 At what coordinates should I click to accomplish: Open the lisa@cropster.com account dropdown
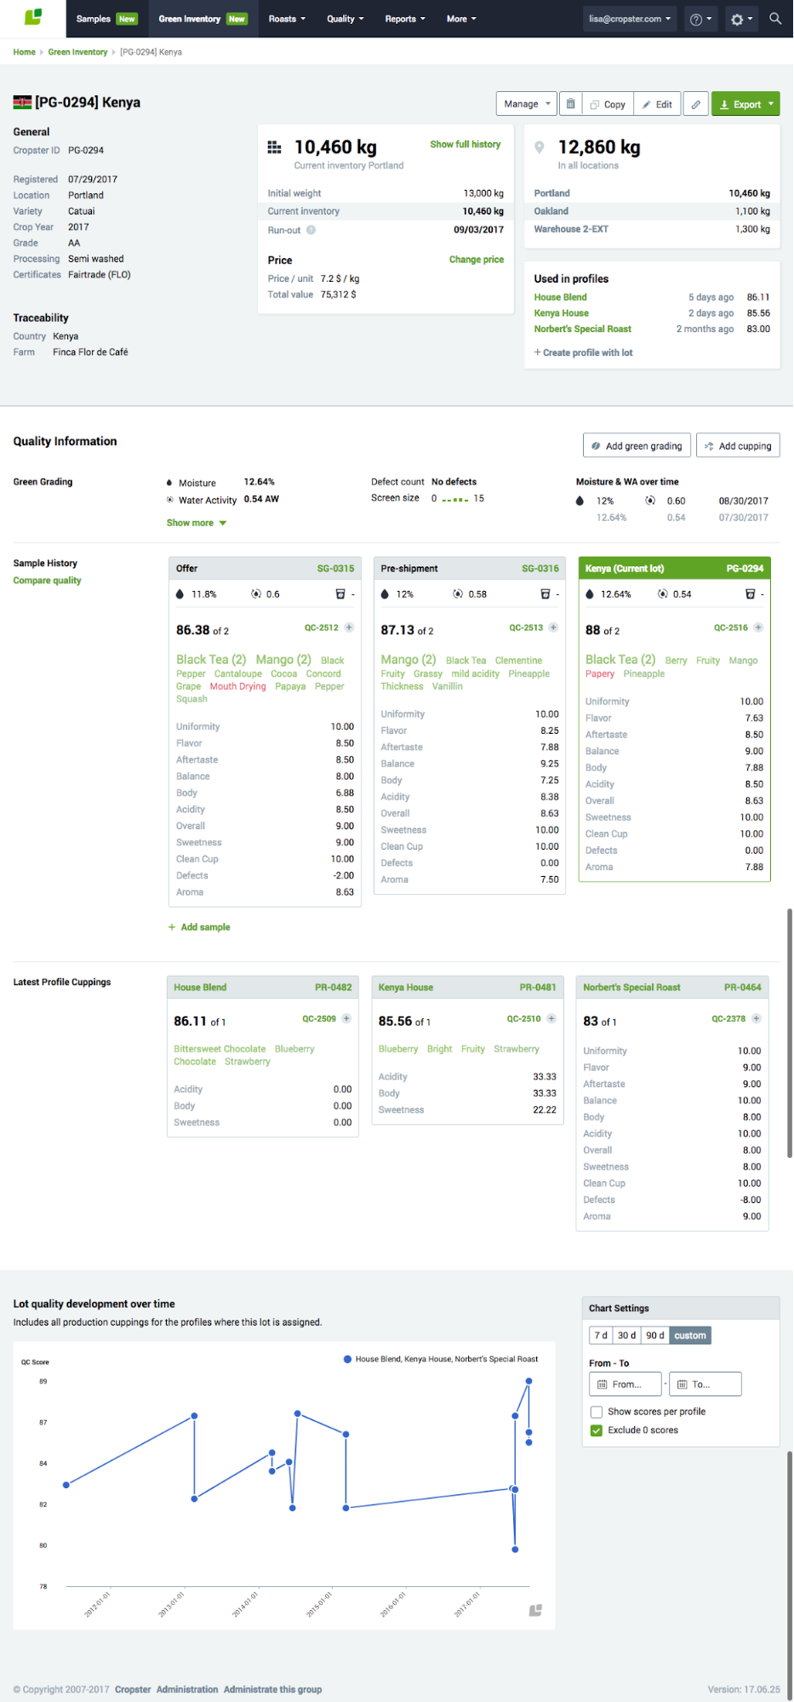(630, 19)
